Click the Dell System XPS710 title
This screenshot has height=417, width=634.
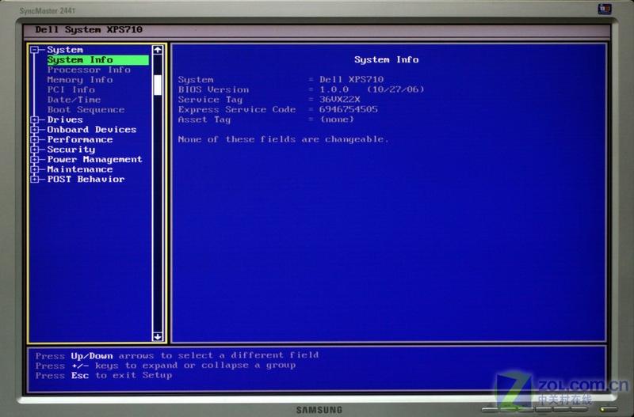[89, 29]
